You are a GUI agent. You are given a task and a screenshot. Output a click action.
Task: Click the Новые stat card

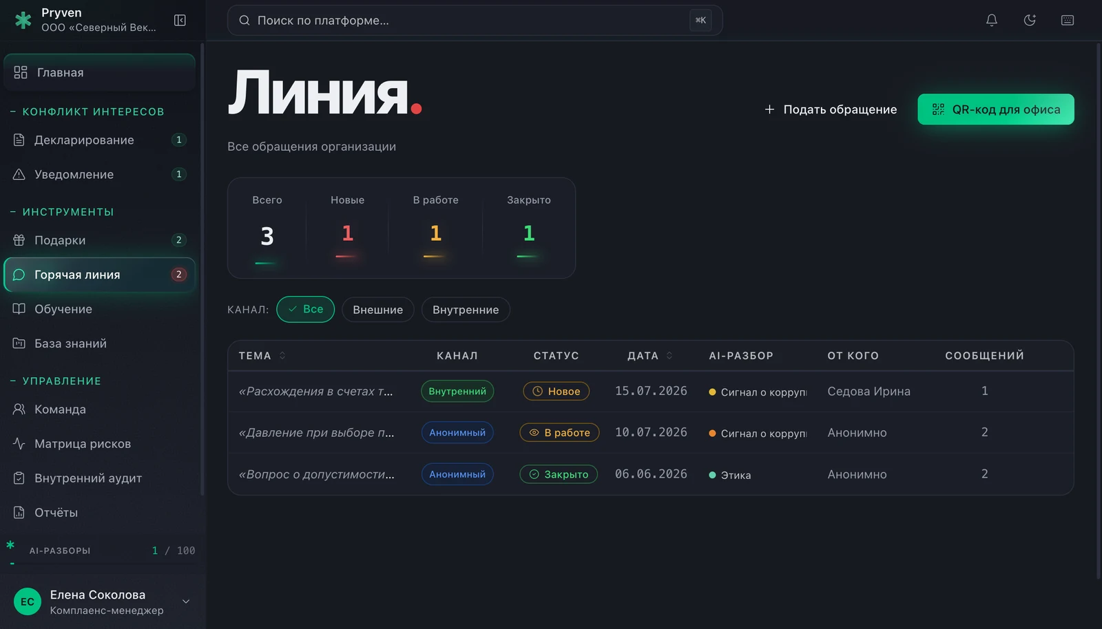[347, 228]
